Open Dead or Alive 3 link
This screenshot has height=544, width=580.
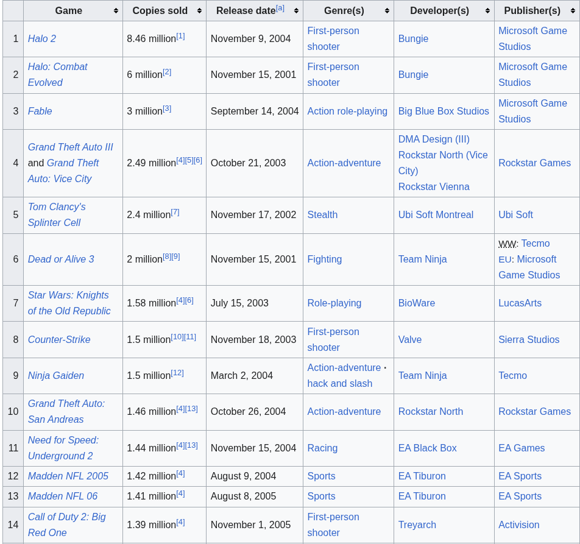click(61, 259)
